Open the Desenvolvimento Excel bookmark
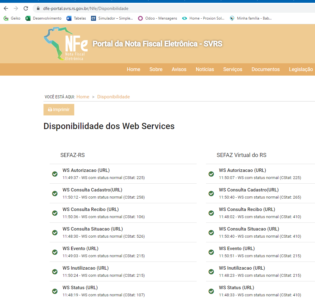The image size is (315, 305). (x=43, y=18)
